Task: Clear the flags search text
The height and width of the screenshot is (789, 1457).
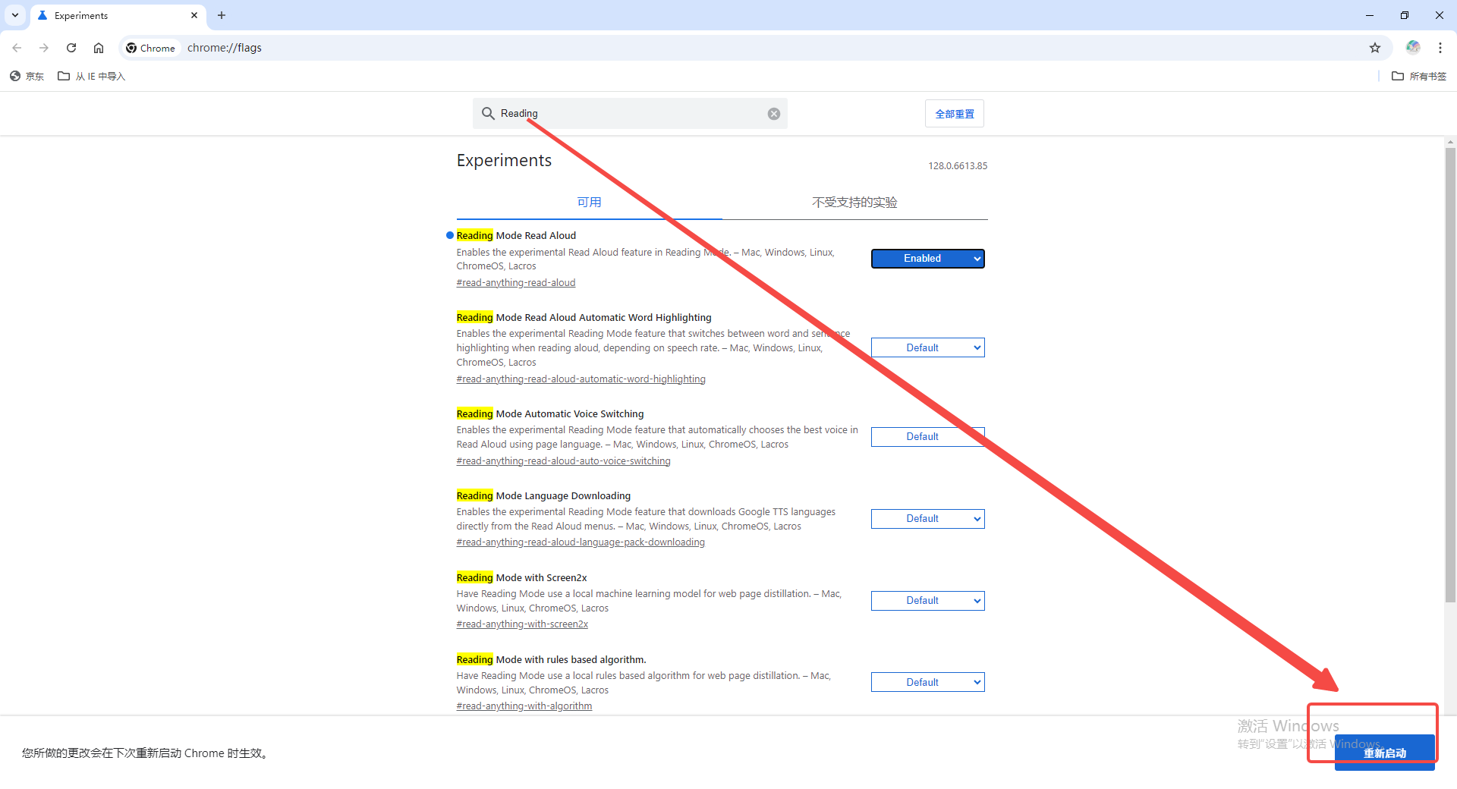Action: point(774,114)
